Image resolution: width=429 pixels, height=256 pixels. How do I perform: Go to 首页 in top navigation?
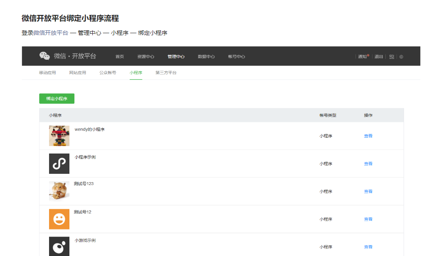pos(120,56)
